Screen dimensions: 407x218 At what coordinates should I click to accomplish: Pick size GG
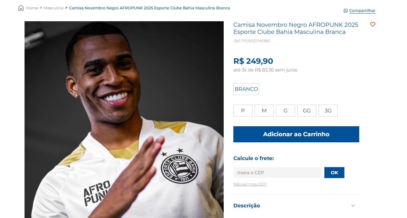[307, 110]
